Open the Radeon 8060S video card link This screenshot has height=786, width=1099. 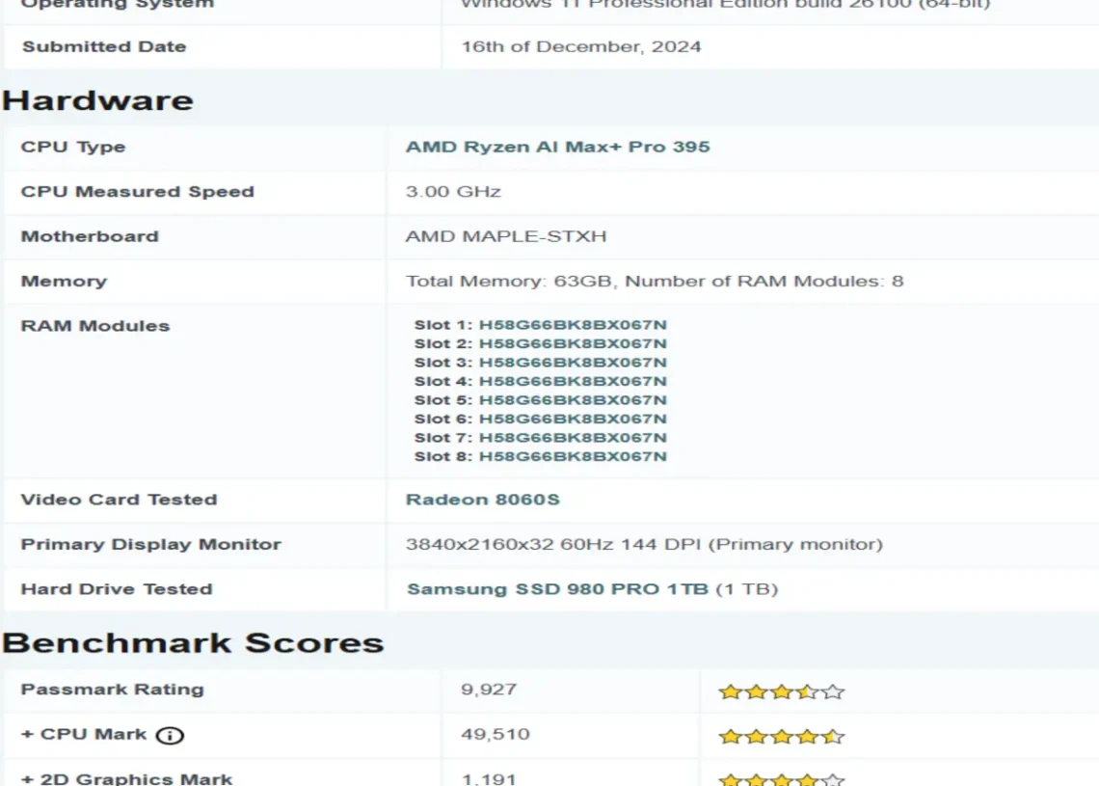pyautogui.click(x=483, y=500)
